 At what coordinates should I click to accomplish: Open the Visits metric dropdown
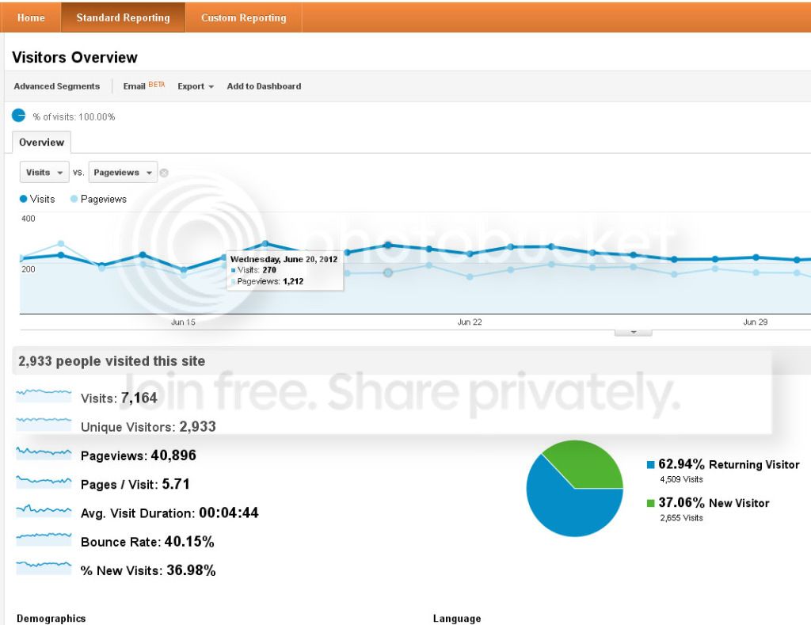point(44,173)
